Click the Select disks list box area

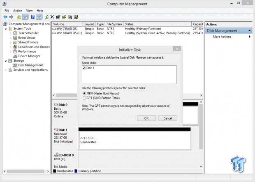(x=129, y=75)
